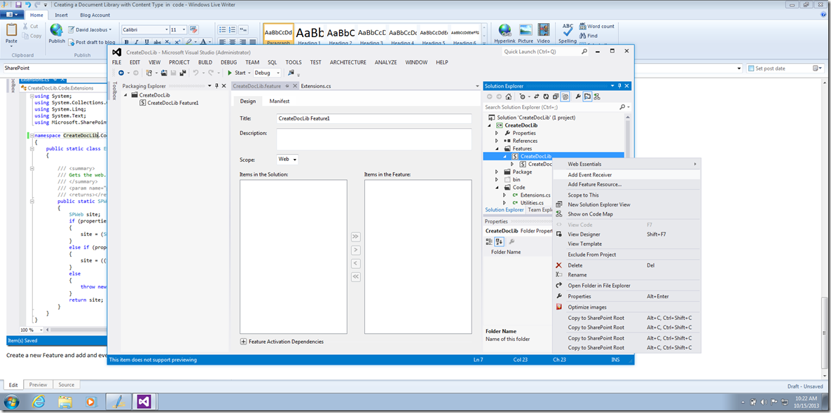Image resolution: width=831 pixels, height=413 pixels.
Task: Expand the bin folder in Solution Explorer
Action: [x=497, y=179]
